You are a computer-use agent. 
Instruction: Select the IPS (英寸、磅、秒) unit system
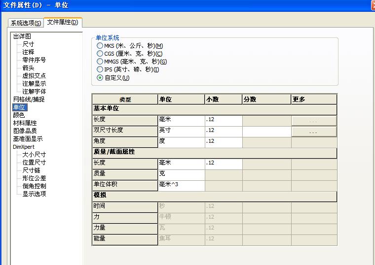(128, 69)
